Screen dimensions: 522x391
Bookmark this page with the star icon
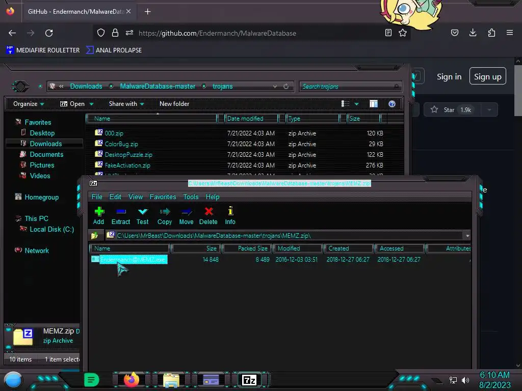coord(403,33)
